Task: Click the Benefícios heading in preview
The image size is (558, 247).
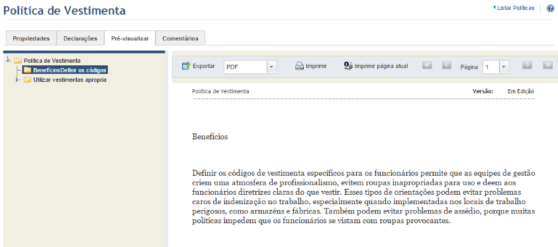Action: tap(210, 137)
